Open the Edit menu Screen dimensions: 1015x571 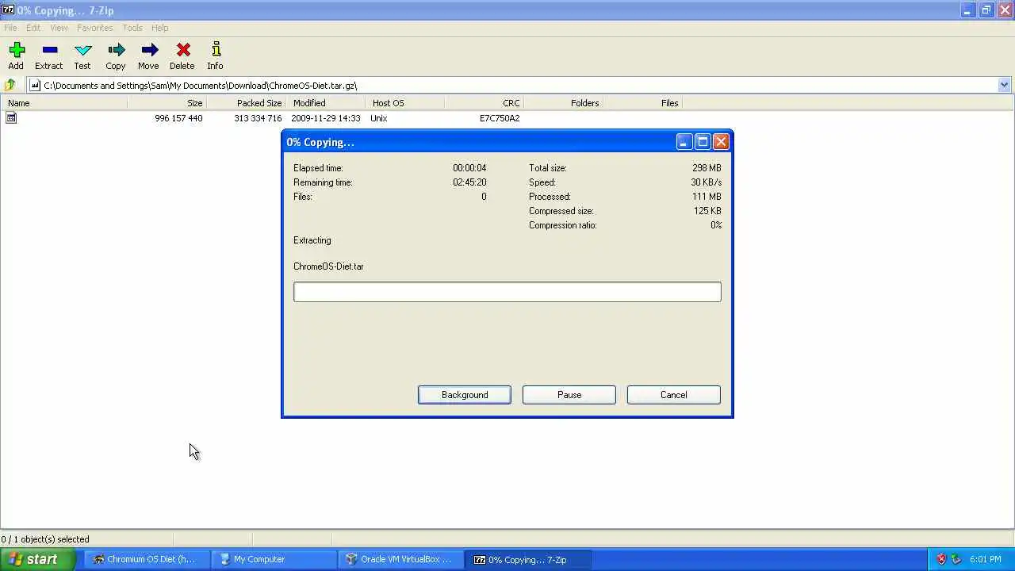33,28
